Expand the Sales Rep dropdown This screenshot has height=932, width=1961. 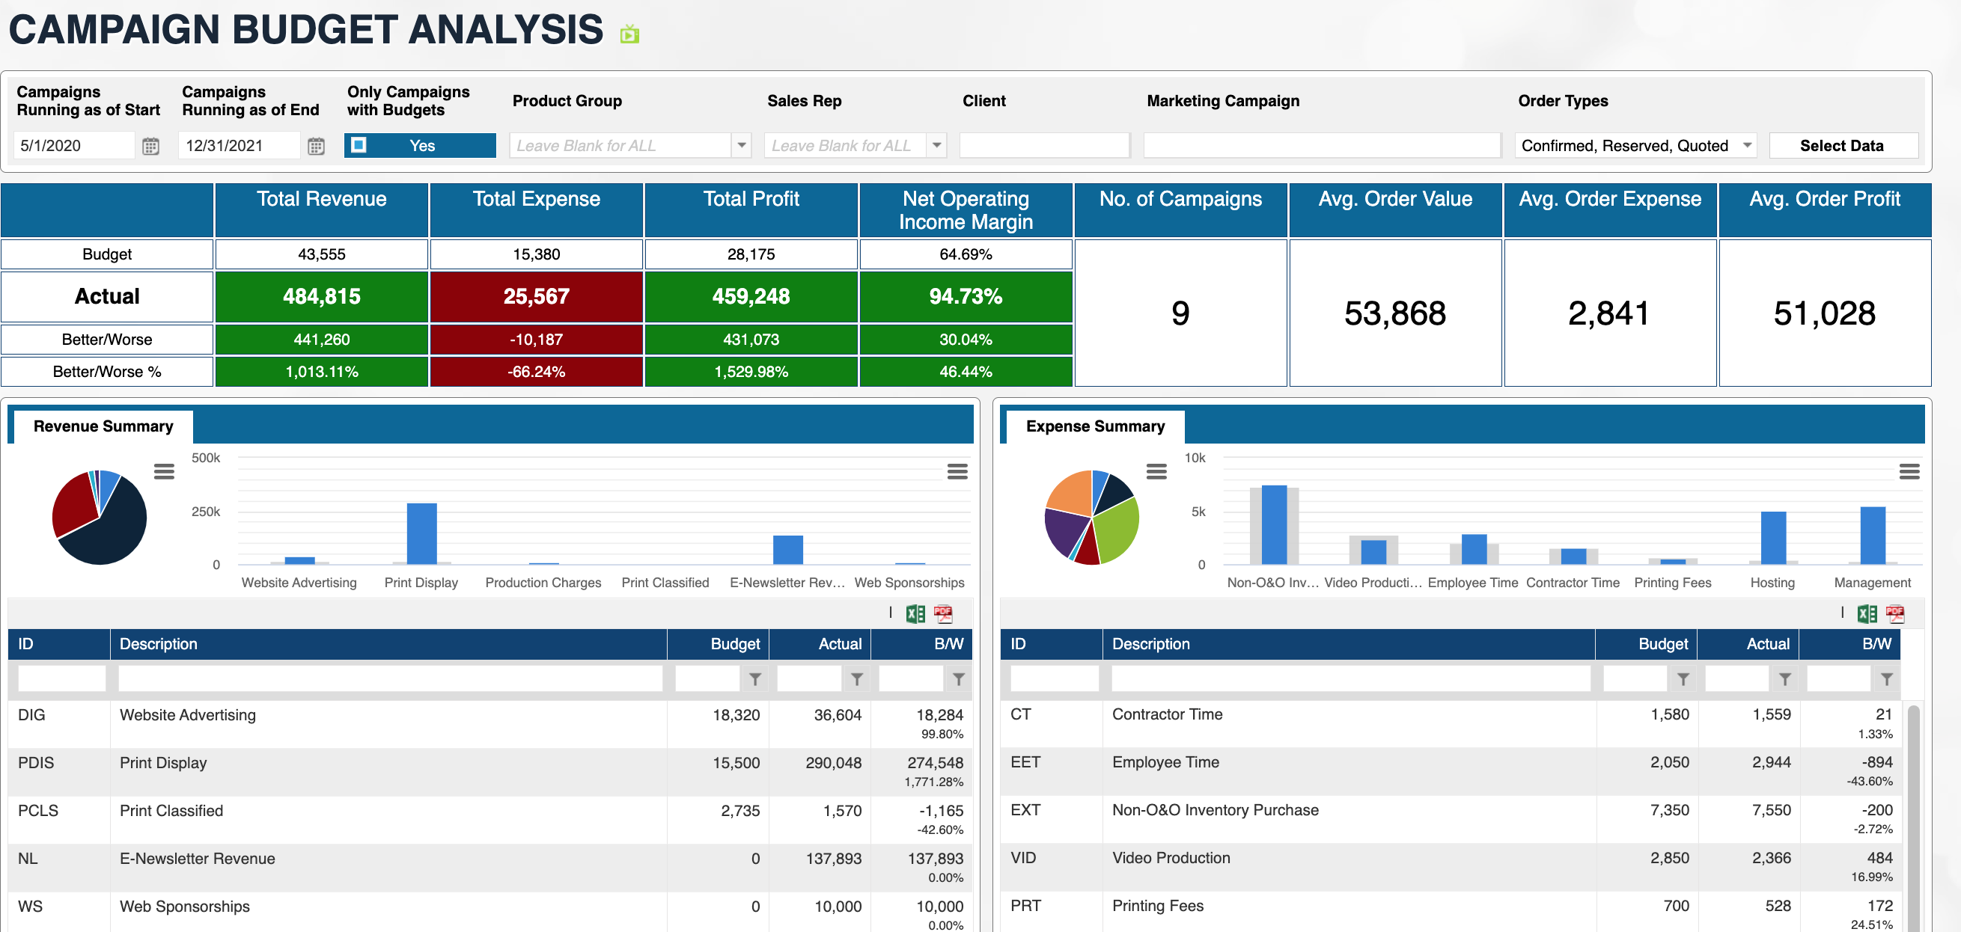936,145
